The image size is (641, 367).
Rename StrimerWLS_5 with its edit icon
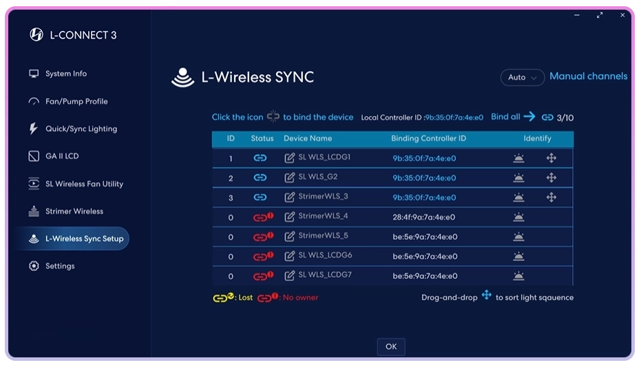coord(289,236)
